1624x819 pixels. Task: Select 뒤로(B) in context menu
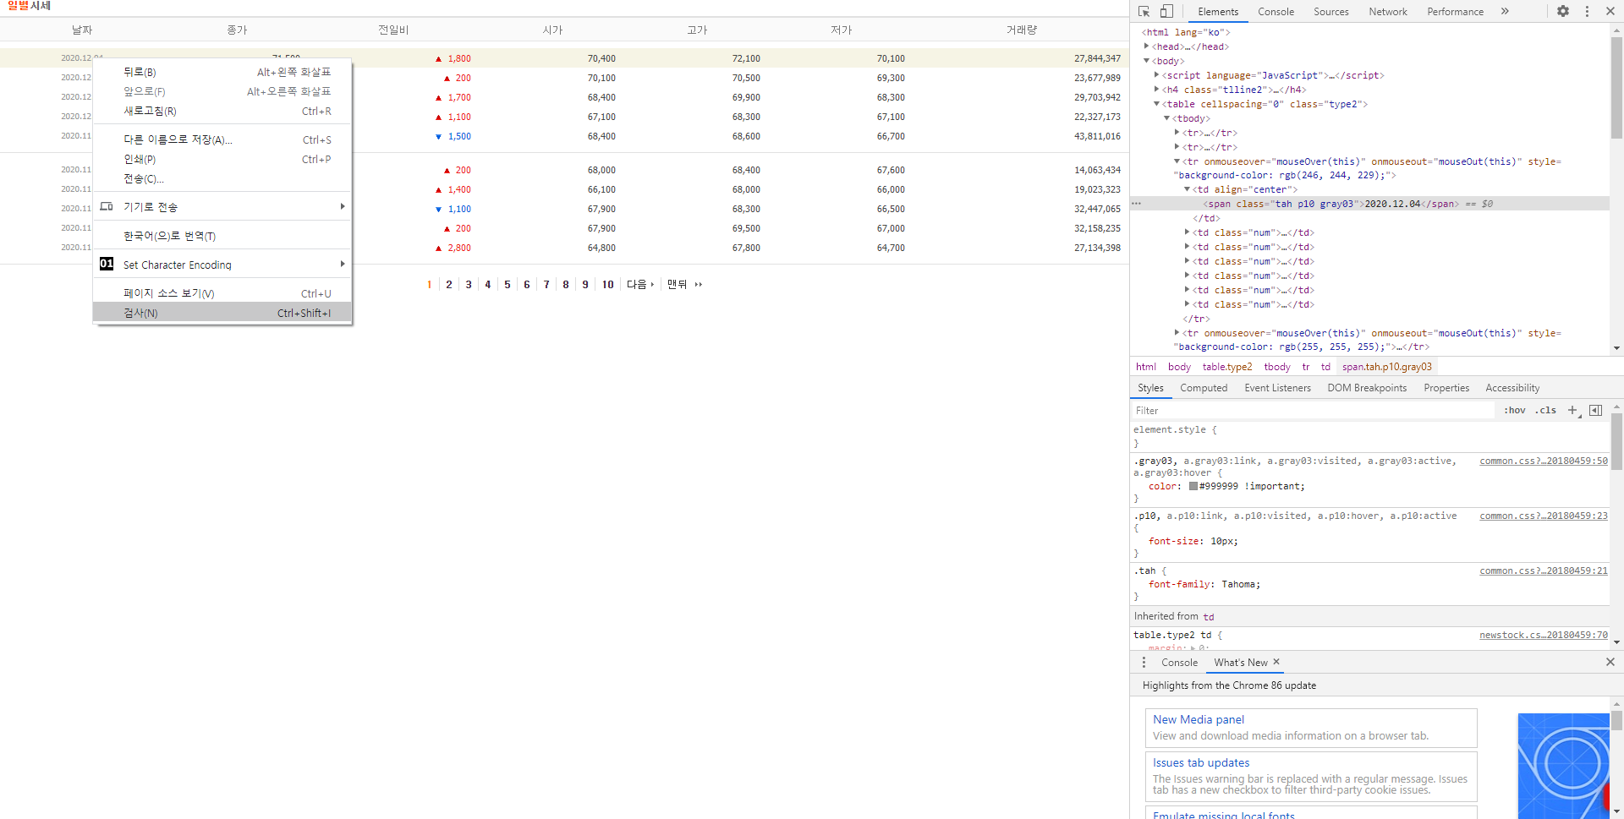tap(222, 72)
